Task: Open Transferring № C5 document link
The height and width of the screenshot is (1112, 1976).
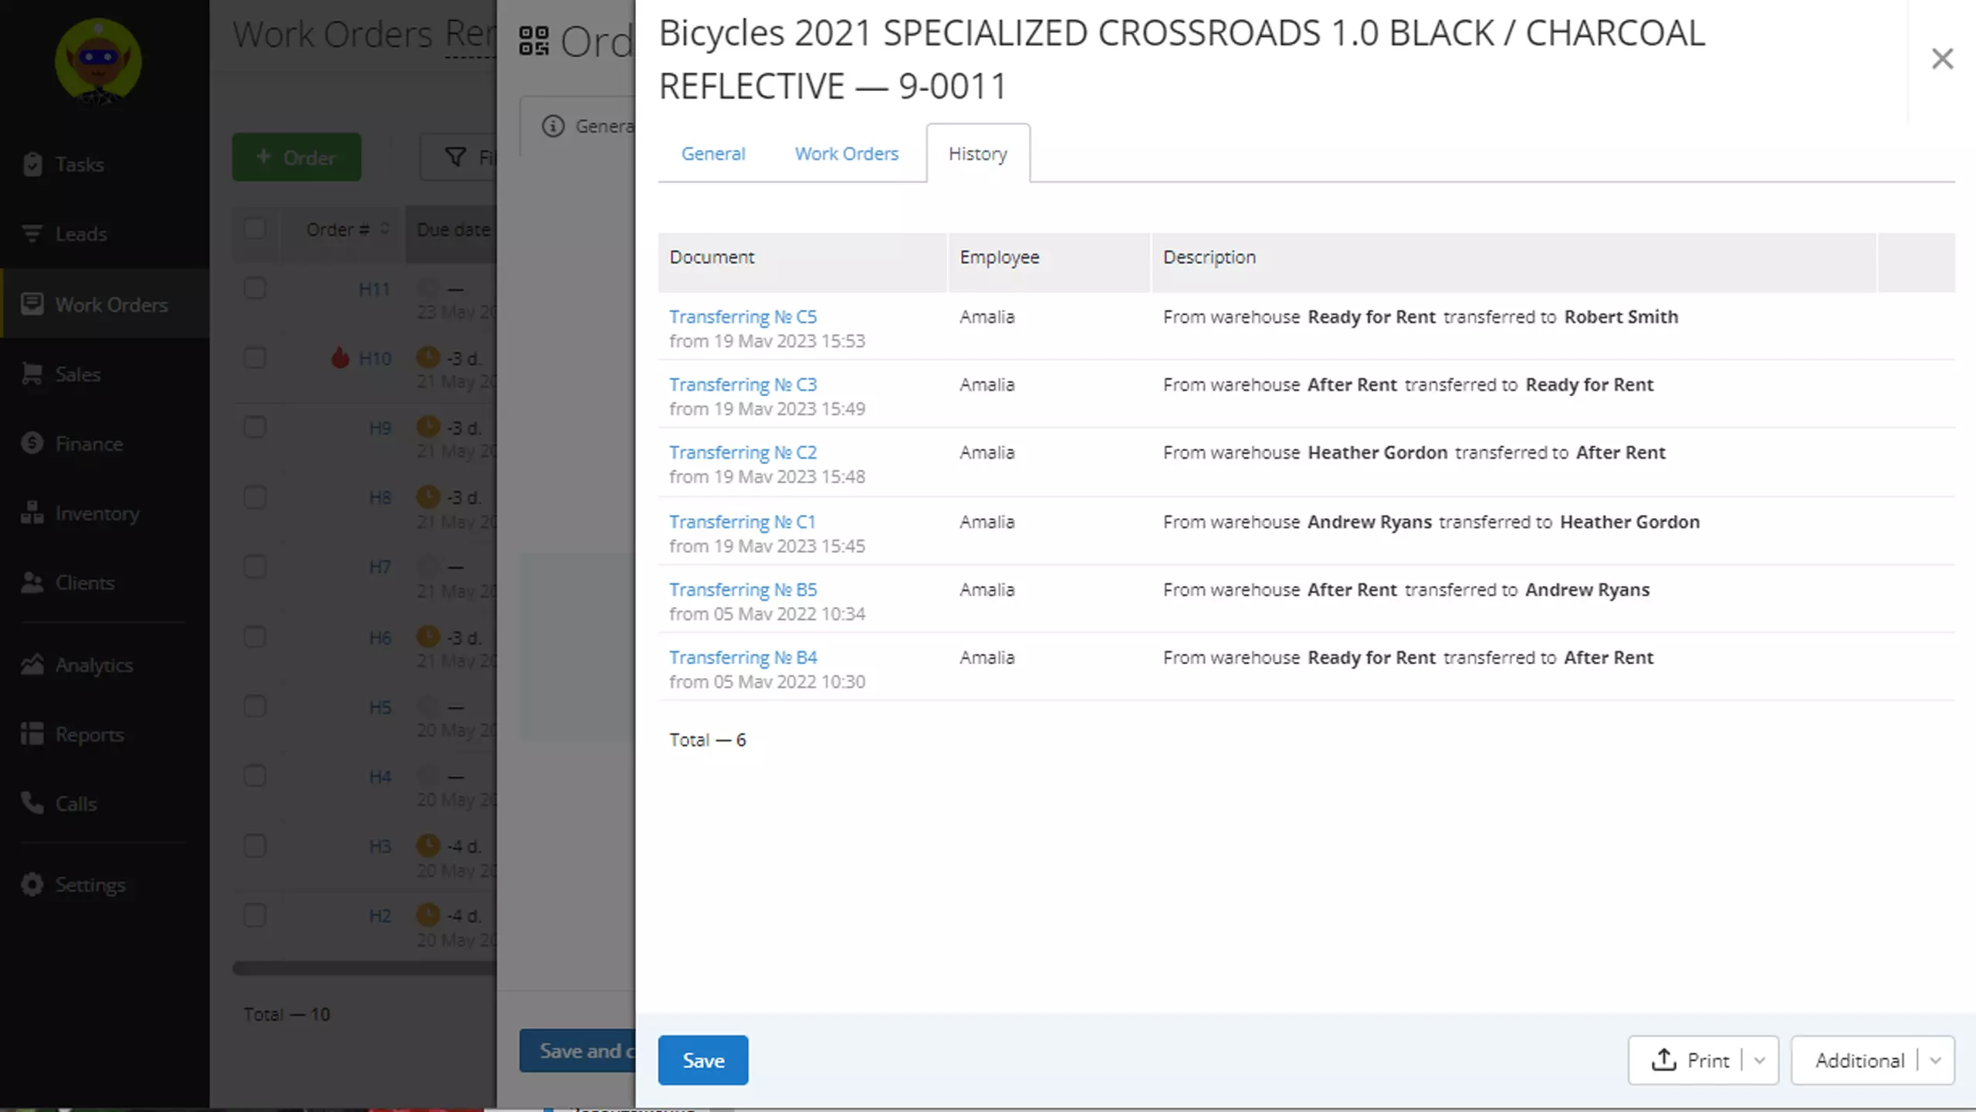Action: [743, 317]
